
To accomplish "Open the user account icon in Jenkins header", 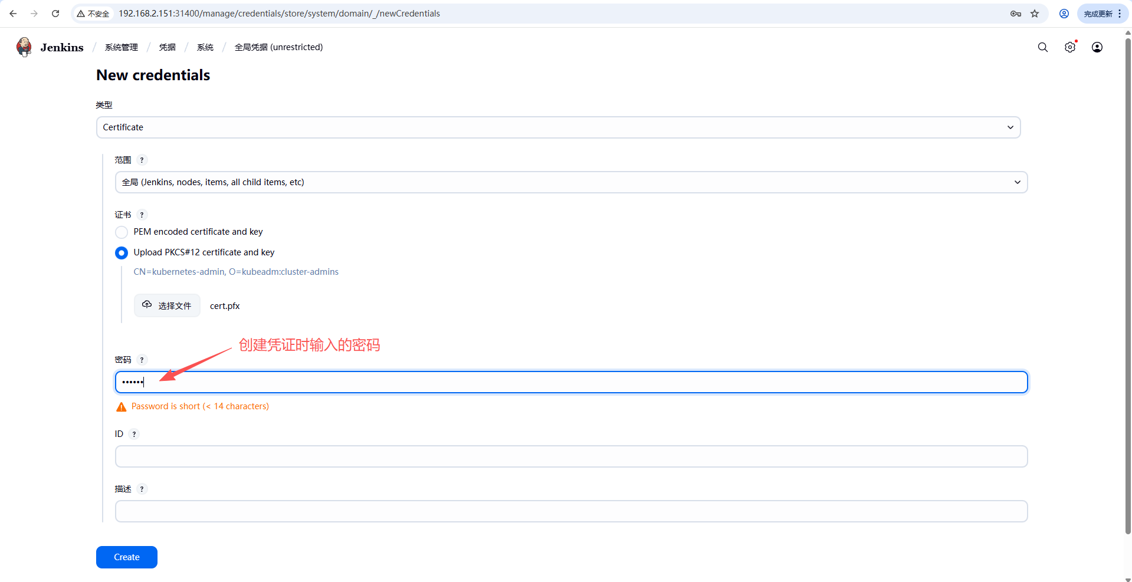I will point(1097,47).
